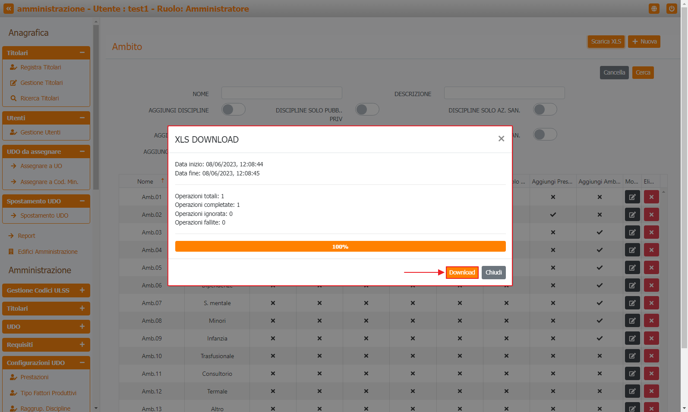This screenshot has height=412, width=688.
Task: Toggle the Aggiungi Discipline switch
Action: coord(234,109)
